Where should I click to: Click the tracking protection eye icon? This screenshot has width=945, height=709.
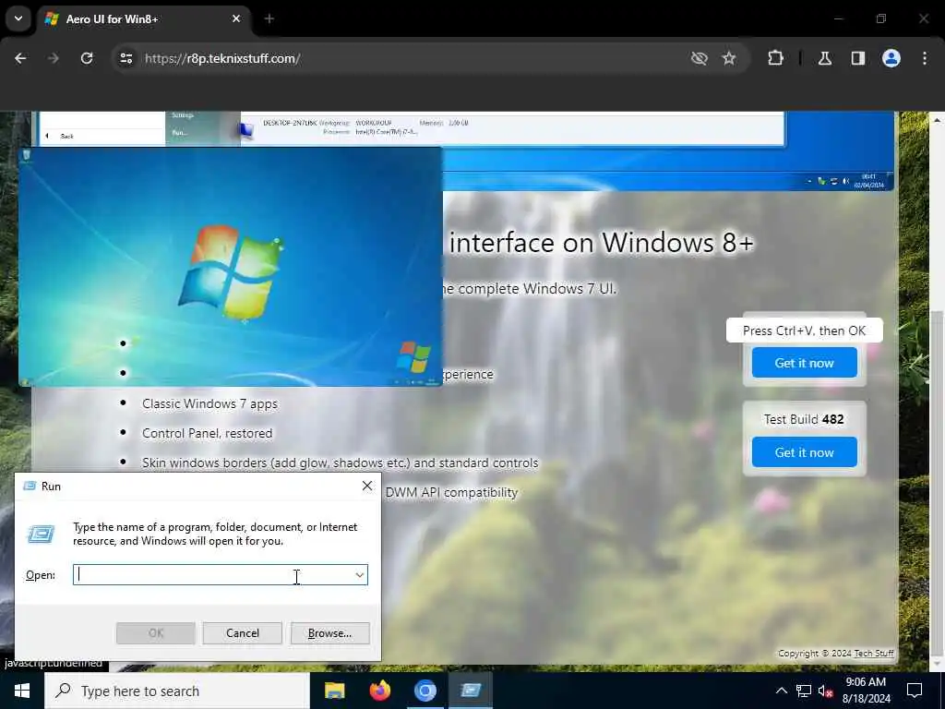tap(700, 58)
